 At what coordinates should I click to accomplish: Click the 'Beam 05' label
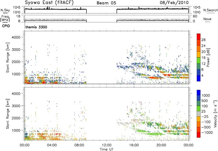click(106, 3)
